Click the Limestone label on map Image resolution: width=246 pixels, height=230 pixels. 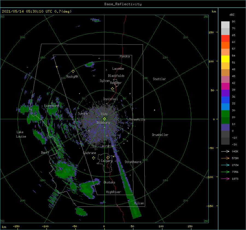click(x=52, y=106)
